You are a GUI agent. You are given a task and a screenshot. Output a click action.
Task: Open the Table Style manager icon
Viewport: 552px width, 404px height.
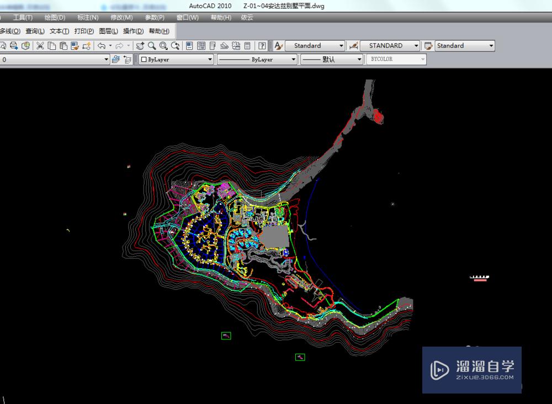point(428,46)
